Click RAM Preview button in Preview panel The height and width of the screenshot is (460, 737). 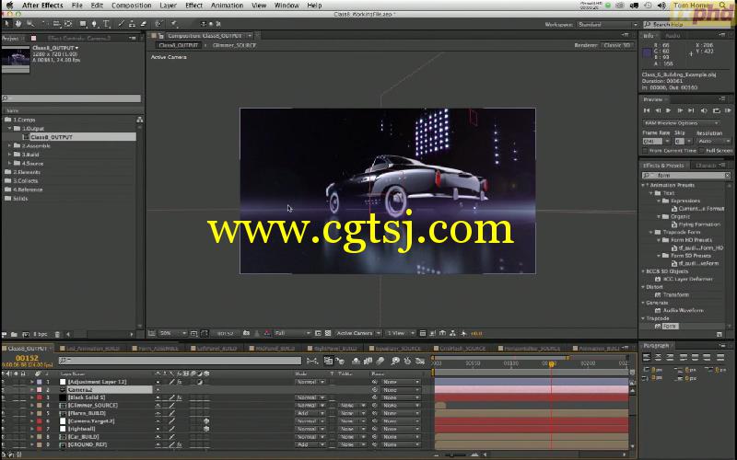[728, 110]
